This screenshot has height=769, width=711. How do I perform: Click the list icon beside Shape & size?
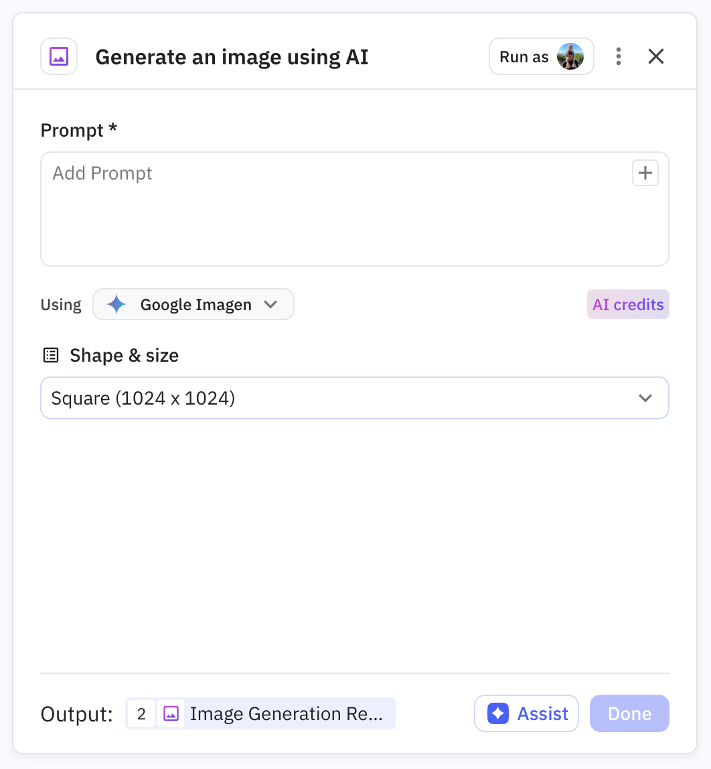(51, 355)
